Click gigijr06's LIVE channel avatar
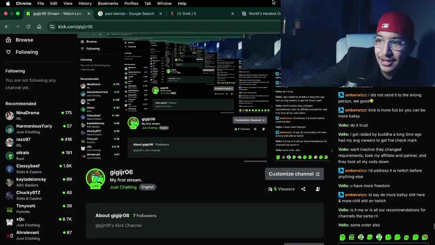Screen dimensions: 435x245 pyautogui.click(x=95, y=178)
